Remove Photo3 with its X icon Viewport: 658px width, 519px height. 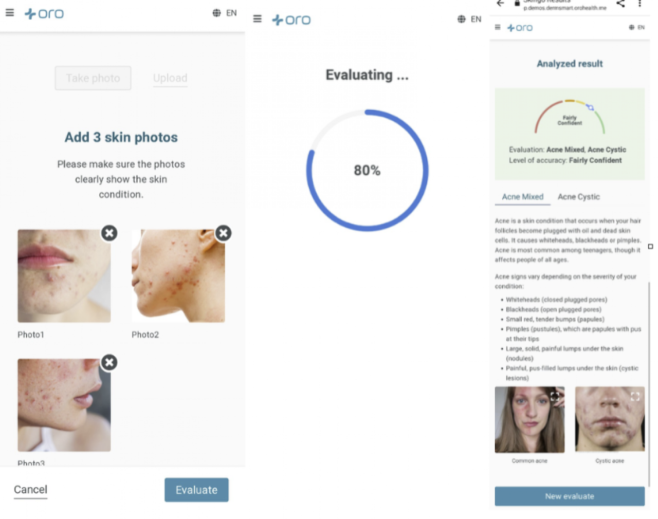pos(109,363)
